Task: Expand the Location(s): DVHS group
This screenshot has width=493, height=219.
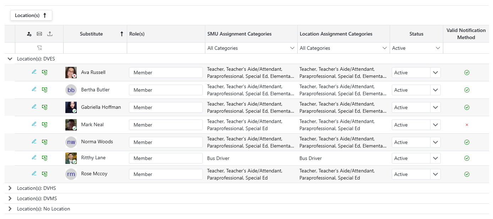Action: click(x=10, y=188)
